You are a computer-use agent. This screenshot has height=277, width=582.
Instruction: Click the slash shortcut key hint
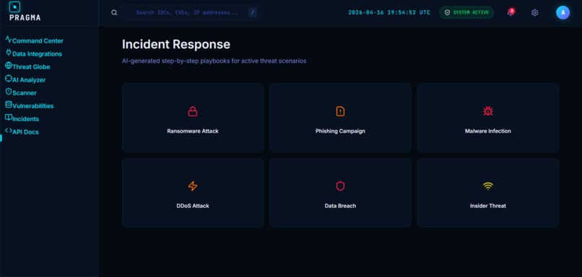tap(253, 12)
